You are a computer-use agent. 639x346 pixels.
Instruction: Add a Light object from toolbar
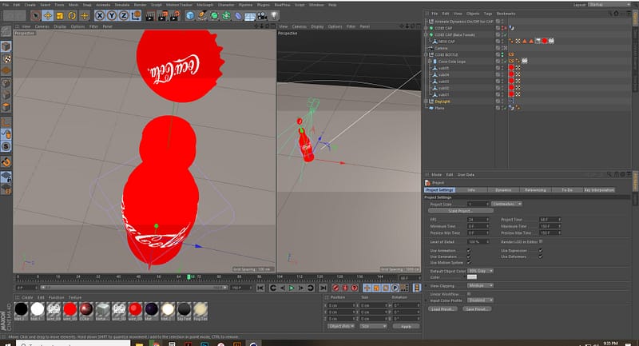(274, 16)
